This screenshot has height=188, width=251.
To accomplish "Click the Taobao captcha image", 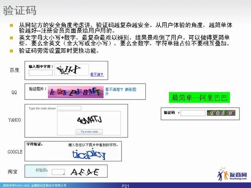I will (x=84, y=172).
